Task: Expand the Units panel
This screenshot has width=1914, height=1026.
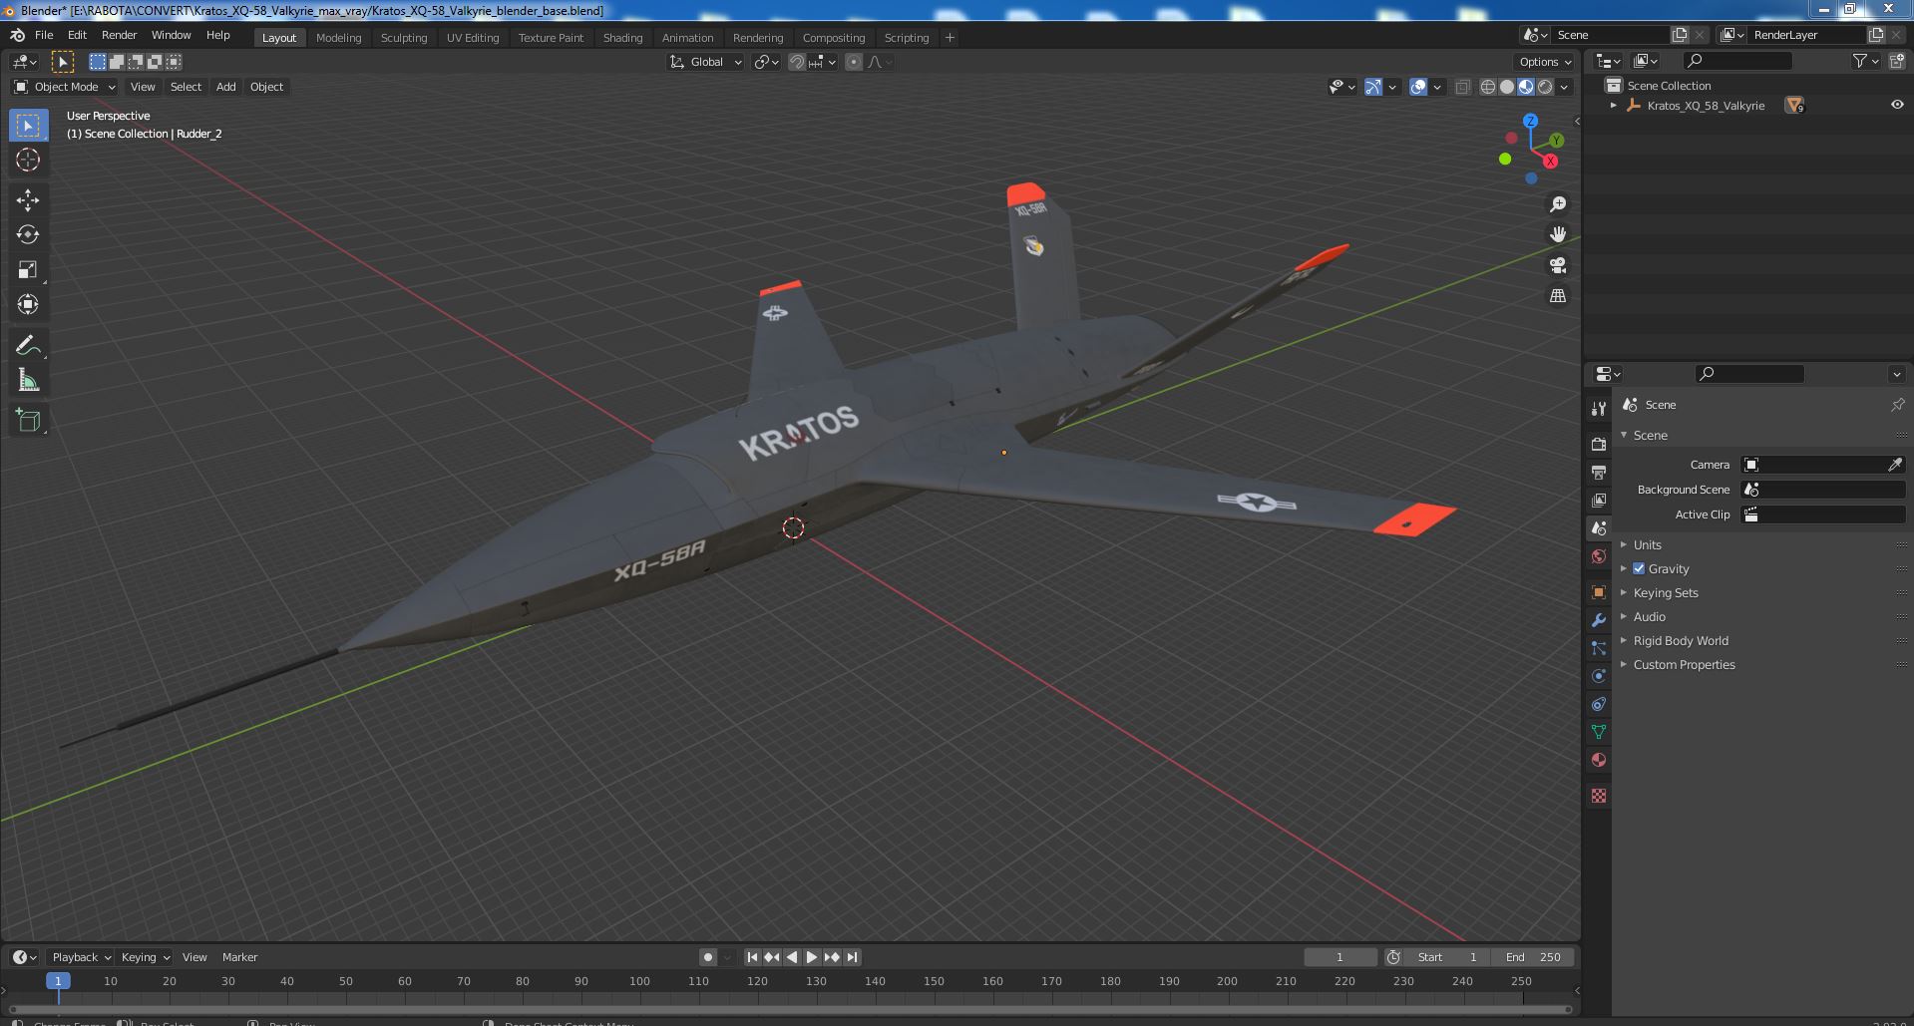Action: coord(1647,544)
